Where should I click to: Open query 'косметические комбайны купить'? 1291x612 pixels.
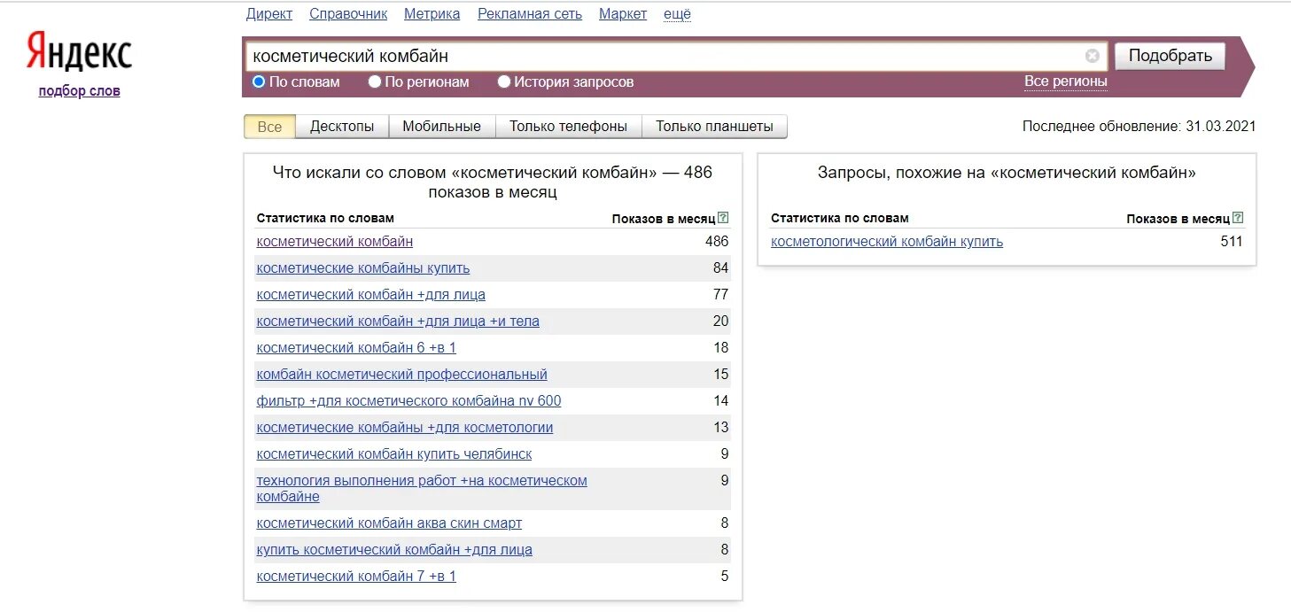[363, 268]
